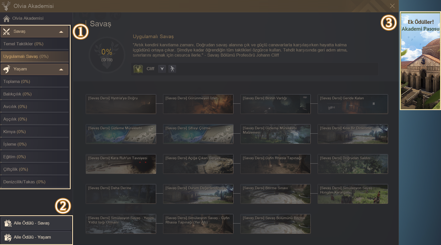Click the walking figure auto-path icon
The image size is (441, 245).
coord(172,69)
